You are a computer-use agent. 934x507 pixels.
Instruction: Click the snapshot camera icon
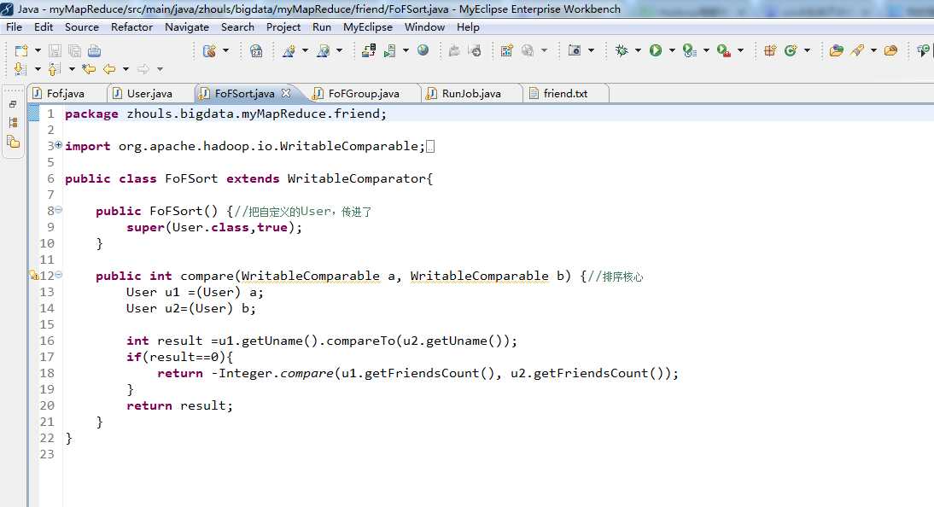pyautogui.click(x=575, y=50)
